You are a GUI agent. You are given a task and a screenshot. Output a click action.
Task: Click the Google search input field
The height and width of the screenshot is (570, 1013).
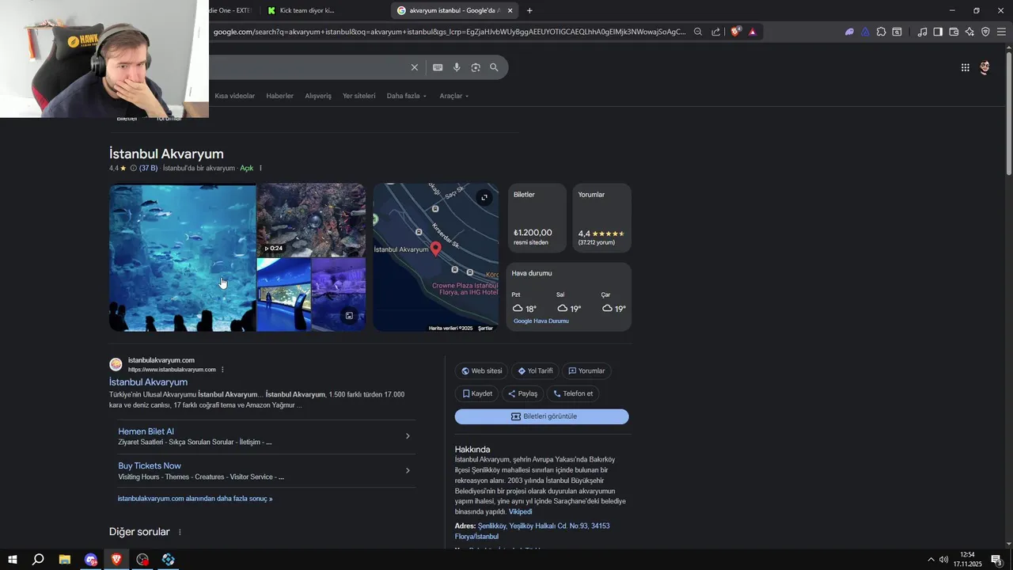(x=309, y=67)
